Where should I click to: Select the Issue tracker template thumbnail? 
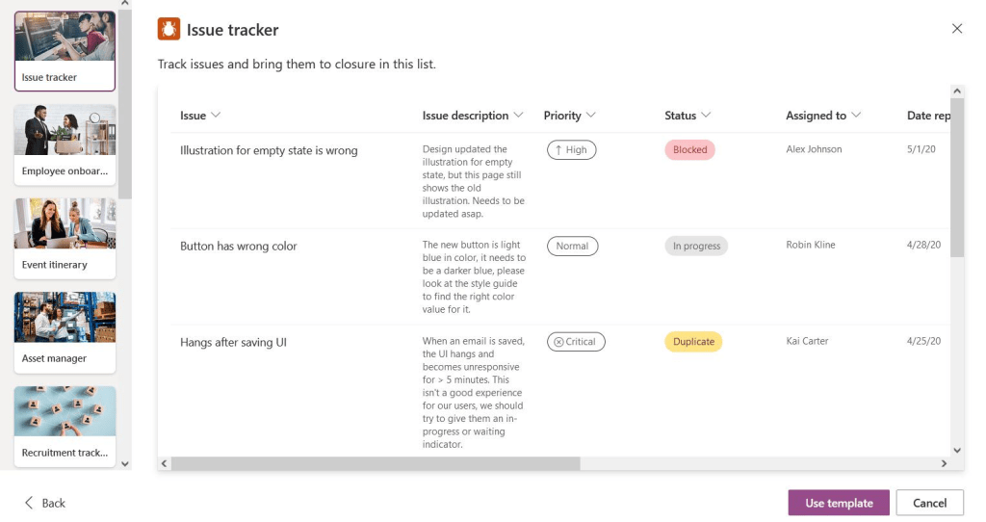[x=65, y=50]
